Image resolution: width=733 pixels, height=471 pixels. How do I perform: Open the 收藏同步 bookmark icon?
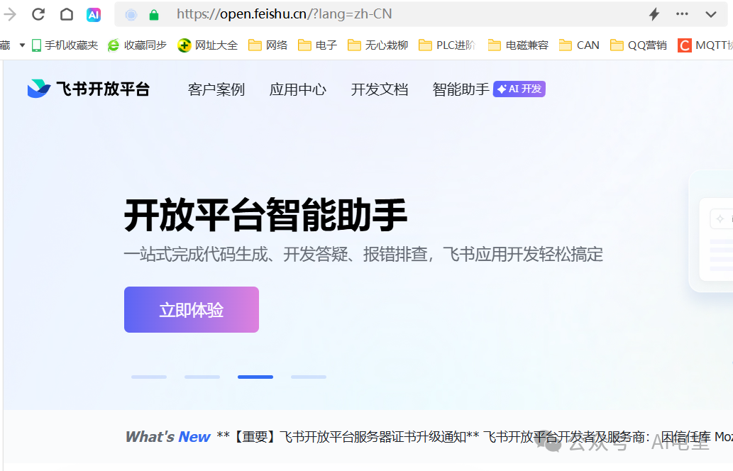click(x=114, y=45)
